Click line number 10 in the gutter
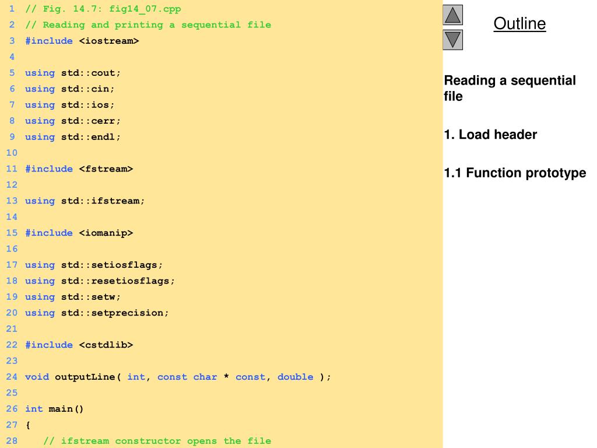This screenshot has height=448, width=597. pos(12,153)
